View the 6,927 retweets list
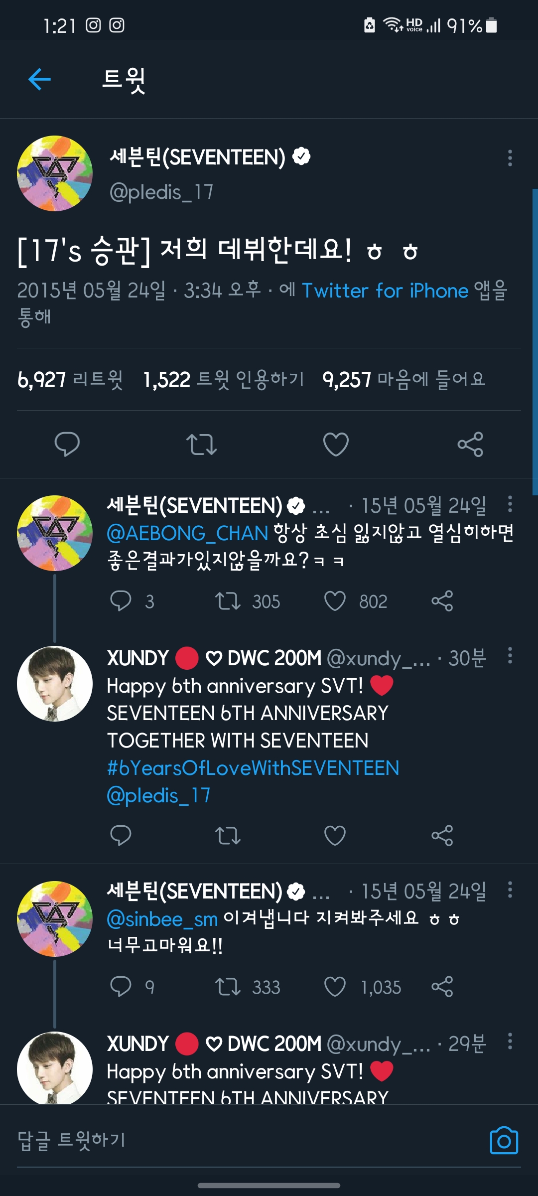The width and height of the screenshot is (538, 1196). [70, 380]
